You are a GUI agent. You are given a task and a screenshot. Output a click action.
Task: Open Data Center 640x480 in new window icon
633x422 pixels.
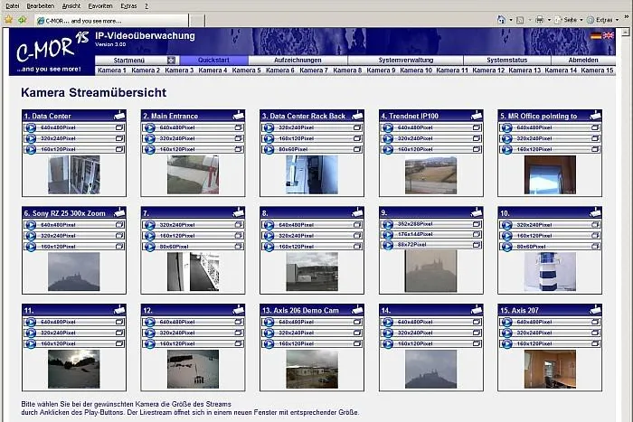119,127
